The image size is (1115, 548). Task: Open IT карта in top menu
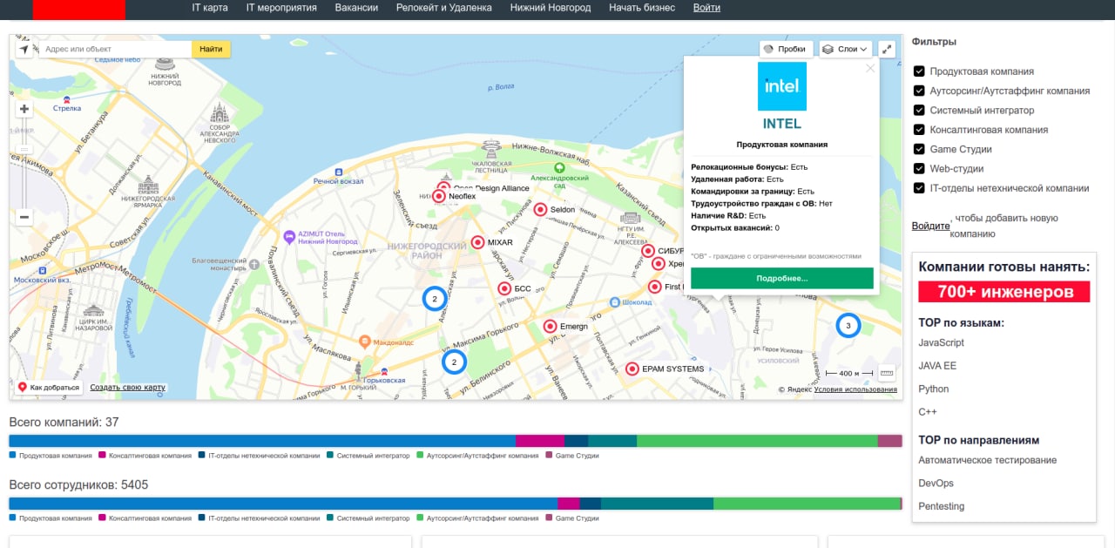point(210,8)
